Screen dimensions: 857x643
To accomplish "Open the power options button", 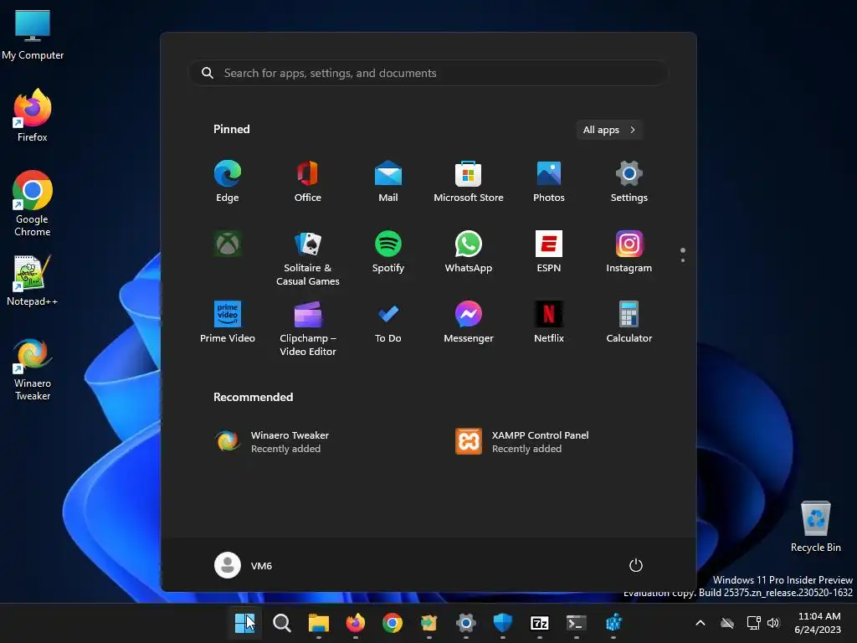I will tap(636, 565).
